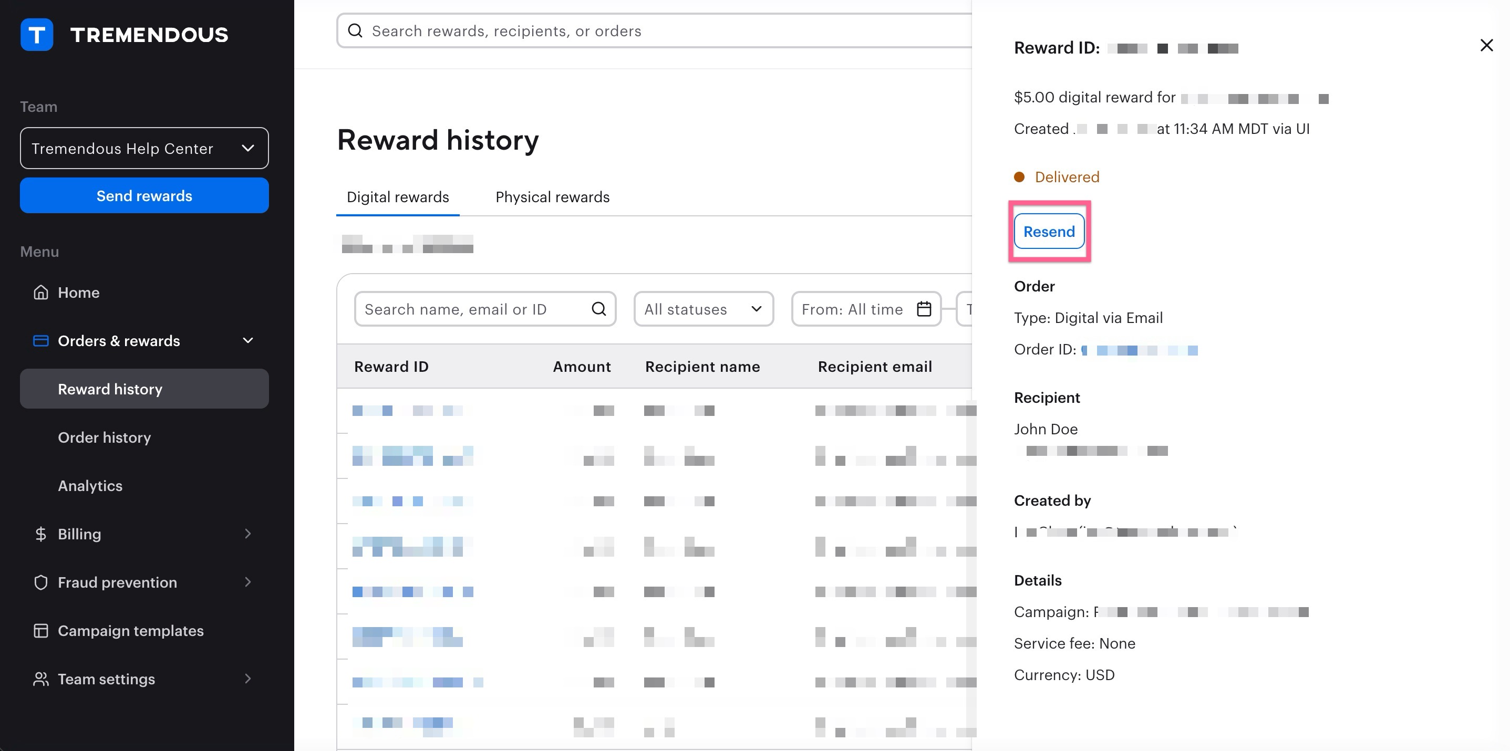Expand the Team settings submenu chevron

[248, 679]
